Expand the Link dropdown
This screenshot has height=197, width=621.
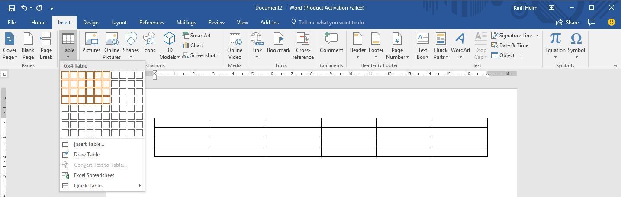pos(257,57)
